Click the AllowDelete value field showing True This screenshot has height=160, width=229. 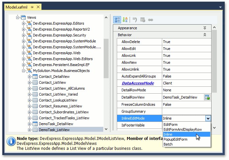click(x=187, y=42)
